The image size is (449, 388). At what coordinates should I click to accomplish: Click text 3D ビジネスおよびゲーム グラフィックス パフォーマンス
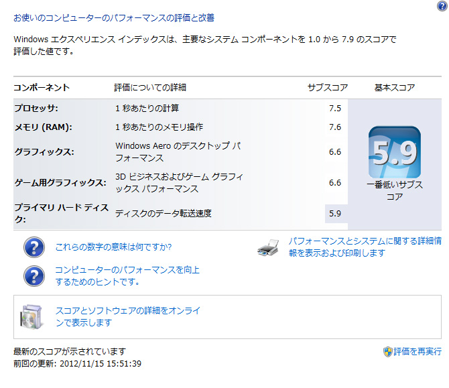click(x=179, y=183)
